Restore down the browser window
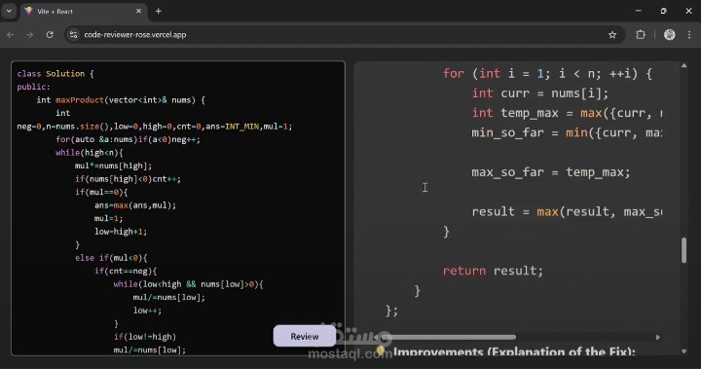Screen dimensions: 701x369 point(663,11)
